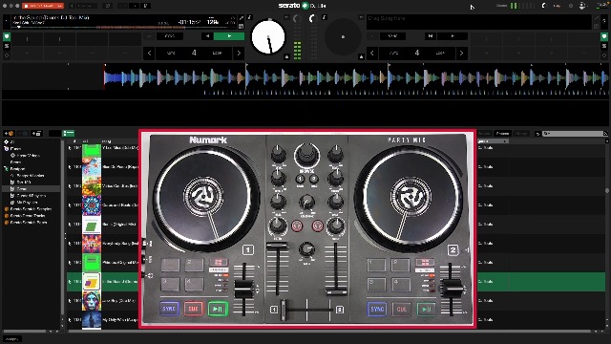Select the circle FX tab icon on deck 1
The width and height of the screenshot is (611, 344).
(7, 55)
